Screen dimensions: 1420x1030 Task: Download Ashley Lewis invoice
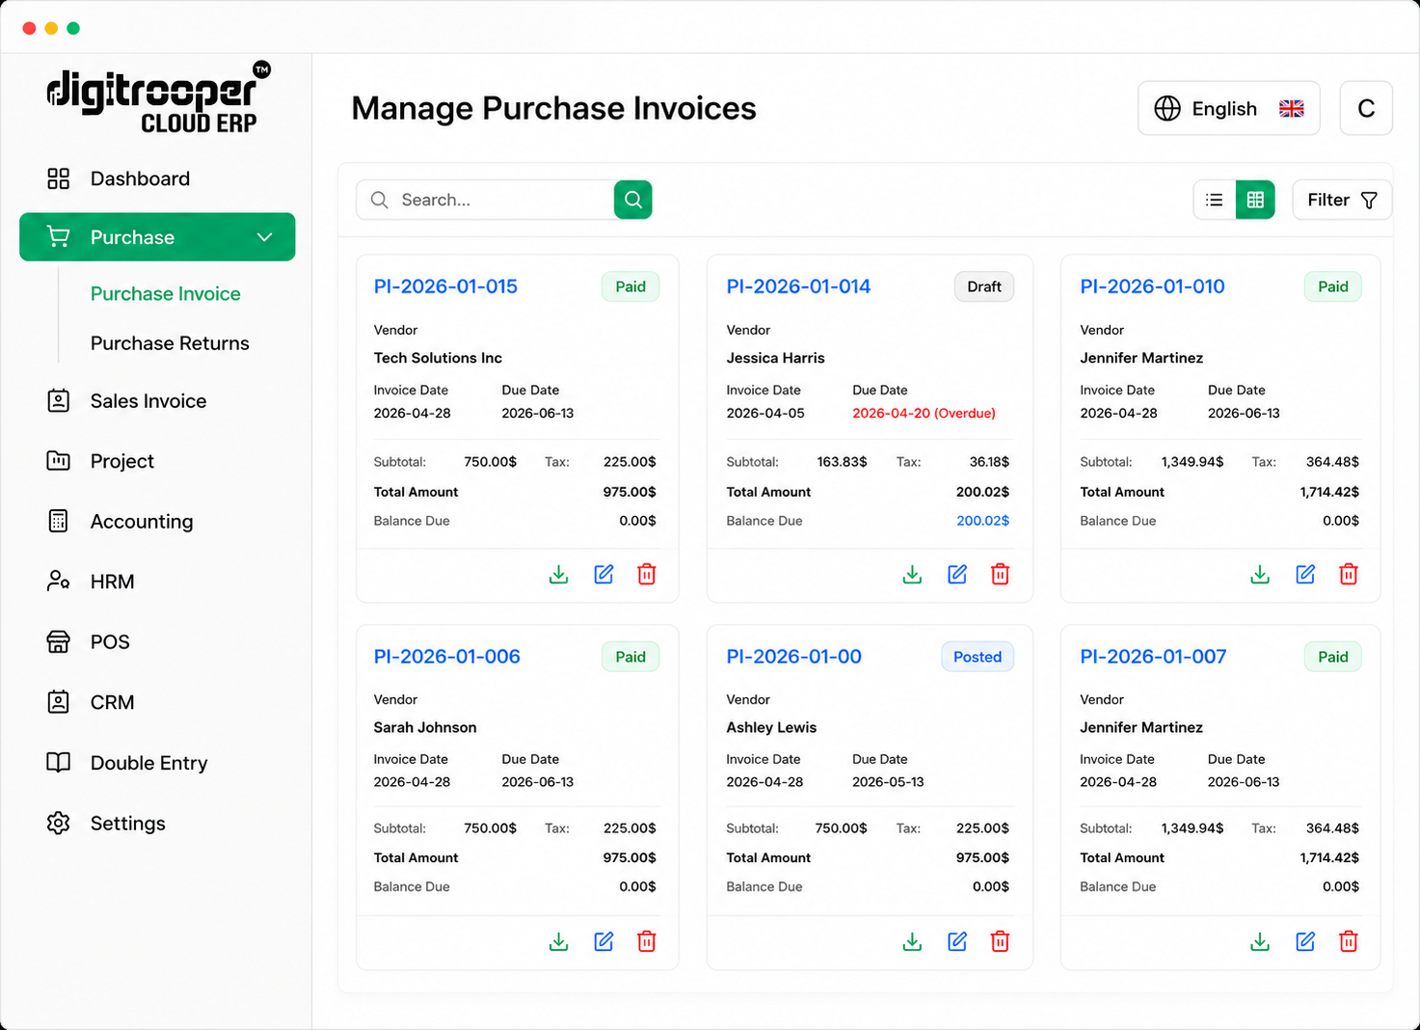(x=912, y=941)
